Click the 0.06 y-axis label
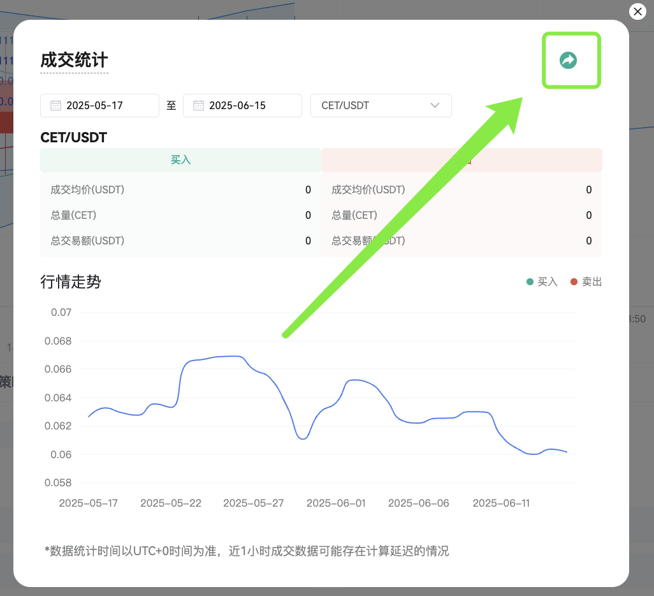Screen dimensions: 654x596 [61, 454]
